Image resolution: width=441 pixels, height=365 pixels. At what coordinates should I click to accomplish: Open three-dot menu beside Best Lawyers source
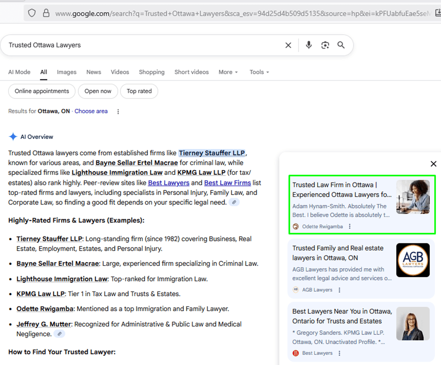tap(339, 353)
